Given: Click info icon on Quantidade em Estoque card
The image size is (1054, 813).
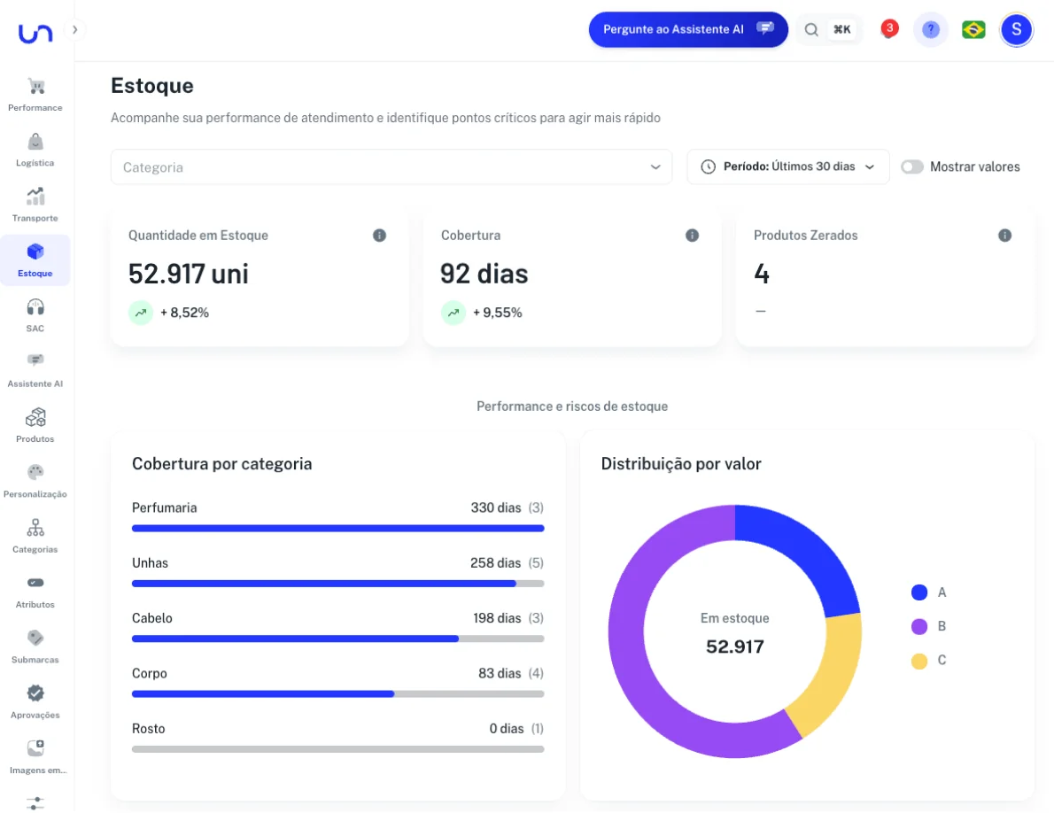Looking at the screenshot, I should pos(379,236).
